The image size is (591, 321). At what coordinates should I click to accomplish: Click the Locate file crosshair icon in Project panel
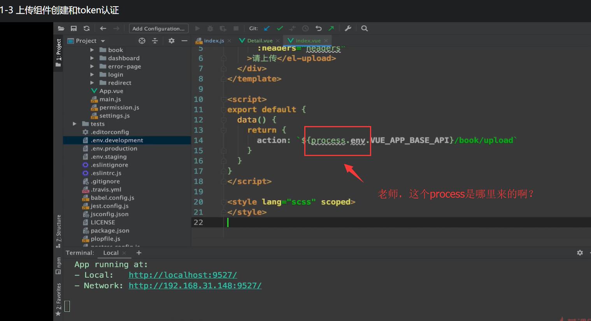(142, 41)
